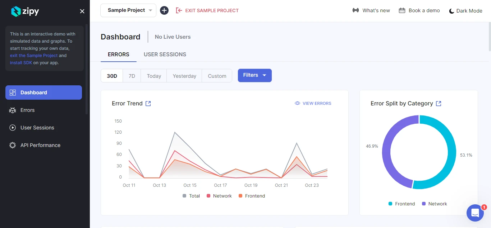Open the Filters dropdown
The width and height of the screenshot is (491, 228).
[x=255, y=75]
